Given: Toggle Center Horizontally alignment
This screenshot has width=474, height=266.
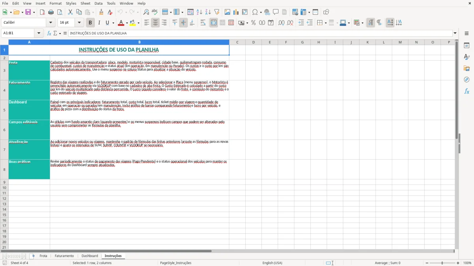Looking at the screenshot, I should click(x=155, y=23).
